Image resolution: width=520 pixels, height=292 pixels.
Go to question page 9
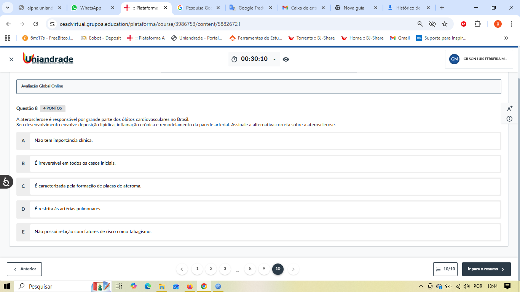coord(264,269)
